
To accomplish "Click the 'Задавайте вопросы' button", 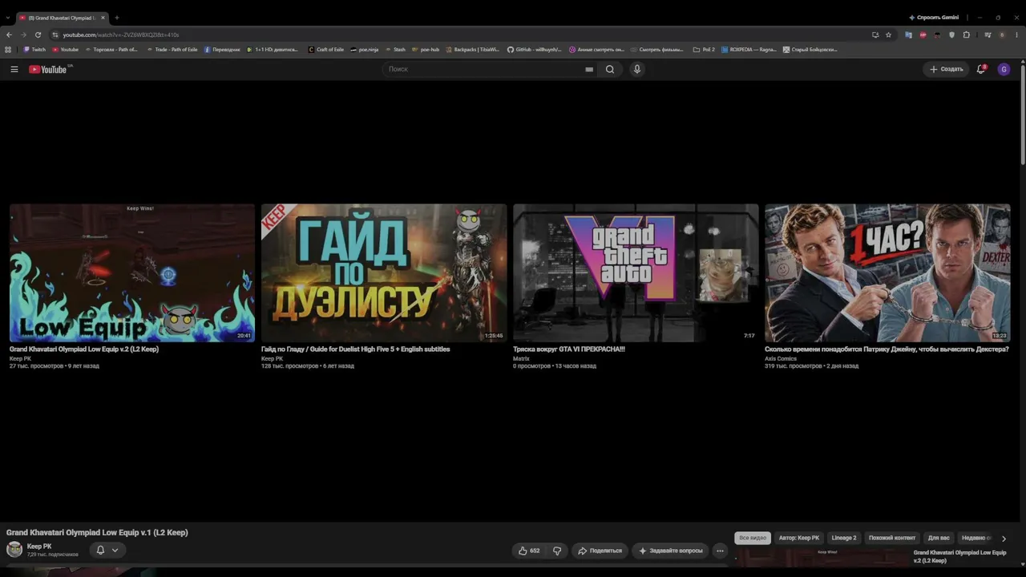I will pyautogui.click(x=670, y=551).
